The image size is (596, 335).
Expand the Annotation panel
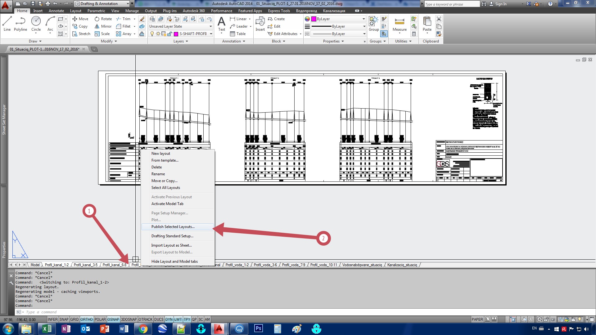click(234, 41)
